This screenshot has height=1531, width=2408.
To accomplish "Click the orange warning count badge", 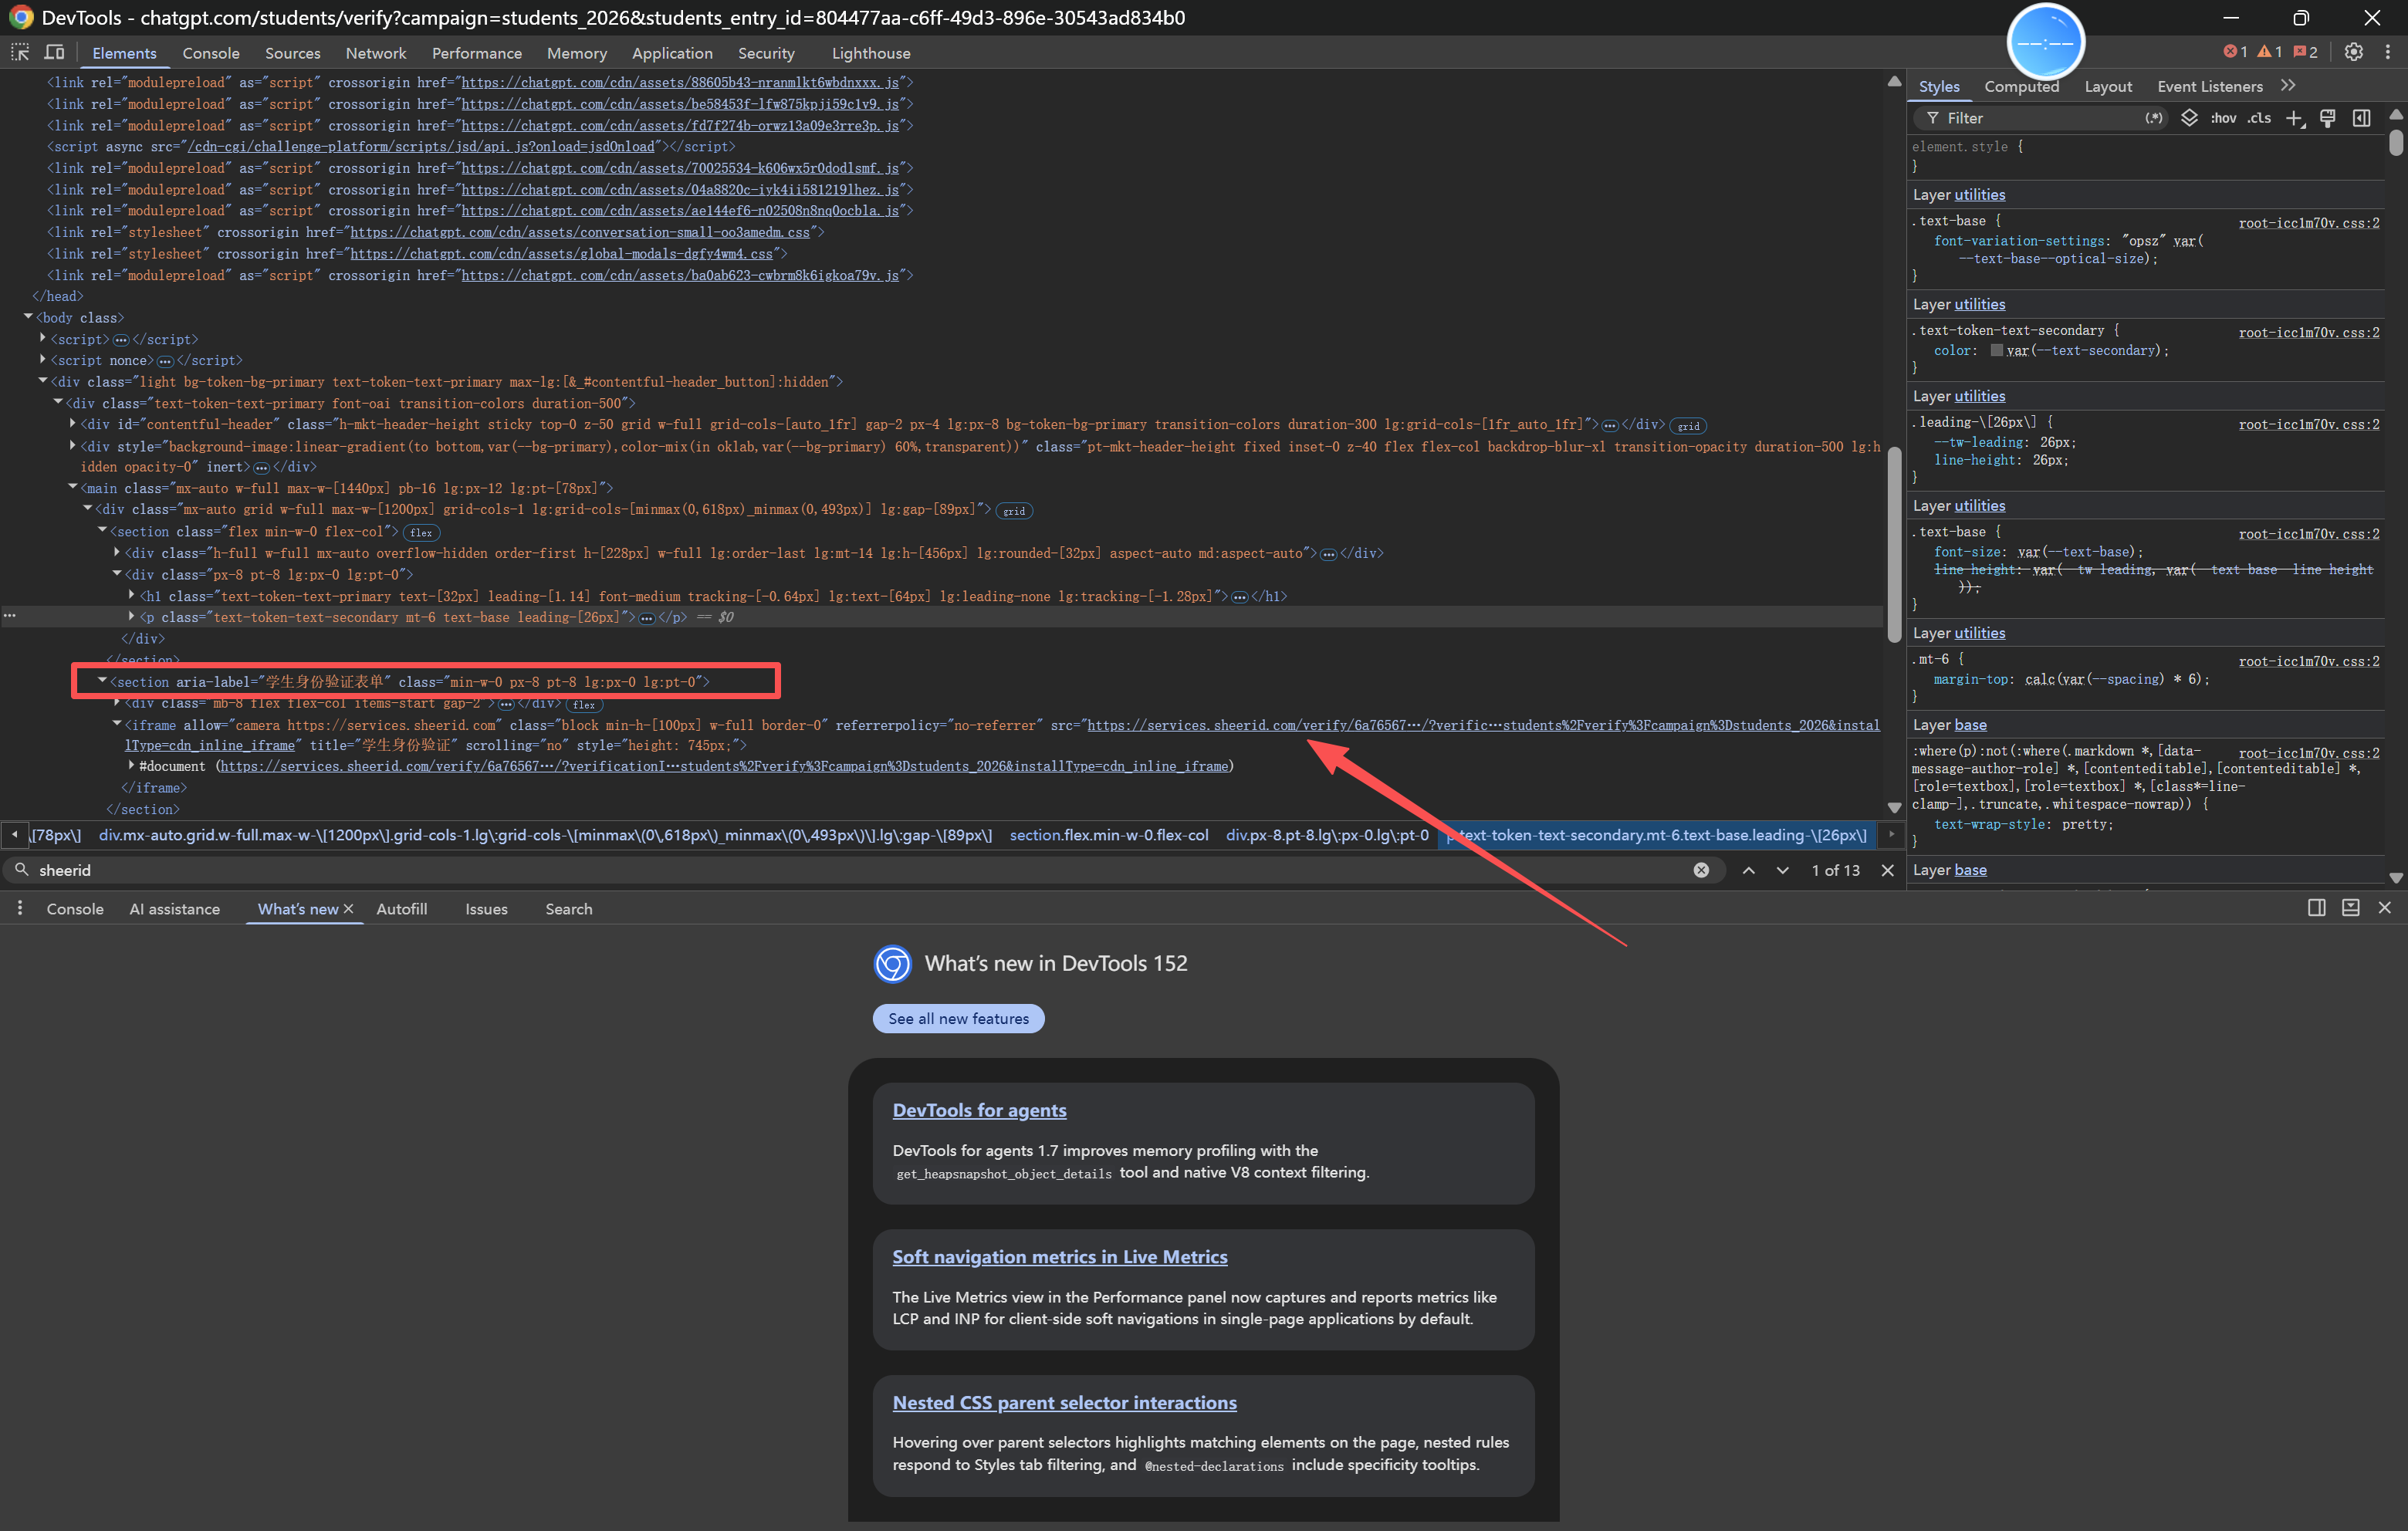I will click(2270, 52).
